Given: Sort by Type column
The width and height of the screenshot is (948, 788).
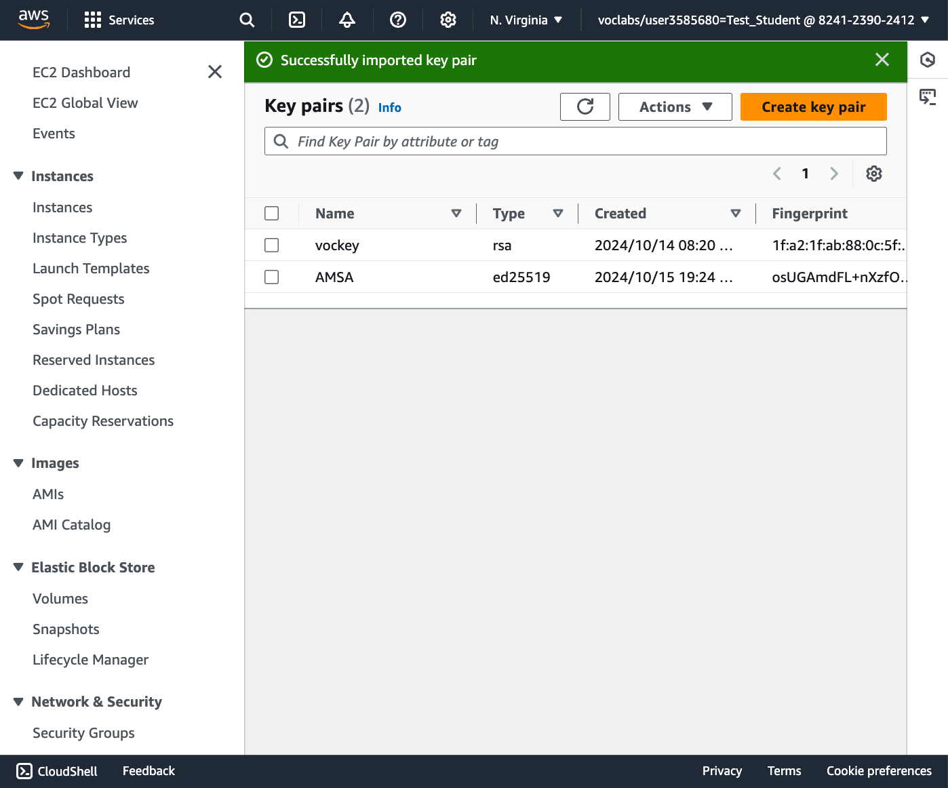Looking at the screenshot, I should pyautogui.click(x=558, y=214).
